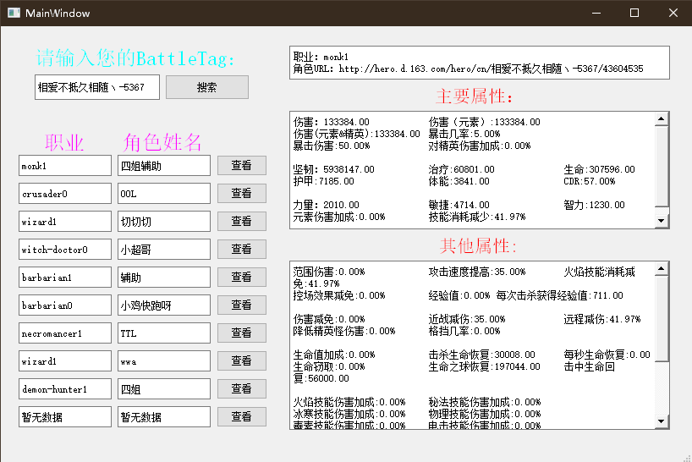This screenshot has width=692, height=462.
Task: Click the TTL name field
Action: (x=164, y=333)
